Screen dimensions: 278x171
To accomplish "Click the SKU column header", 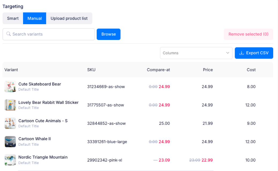I will click(x=91, y=70).
